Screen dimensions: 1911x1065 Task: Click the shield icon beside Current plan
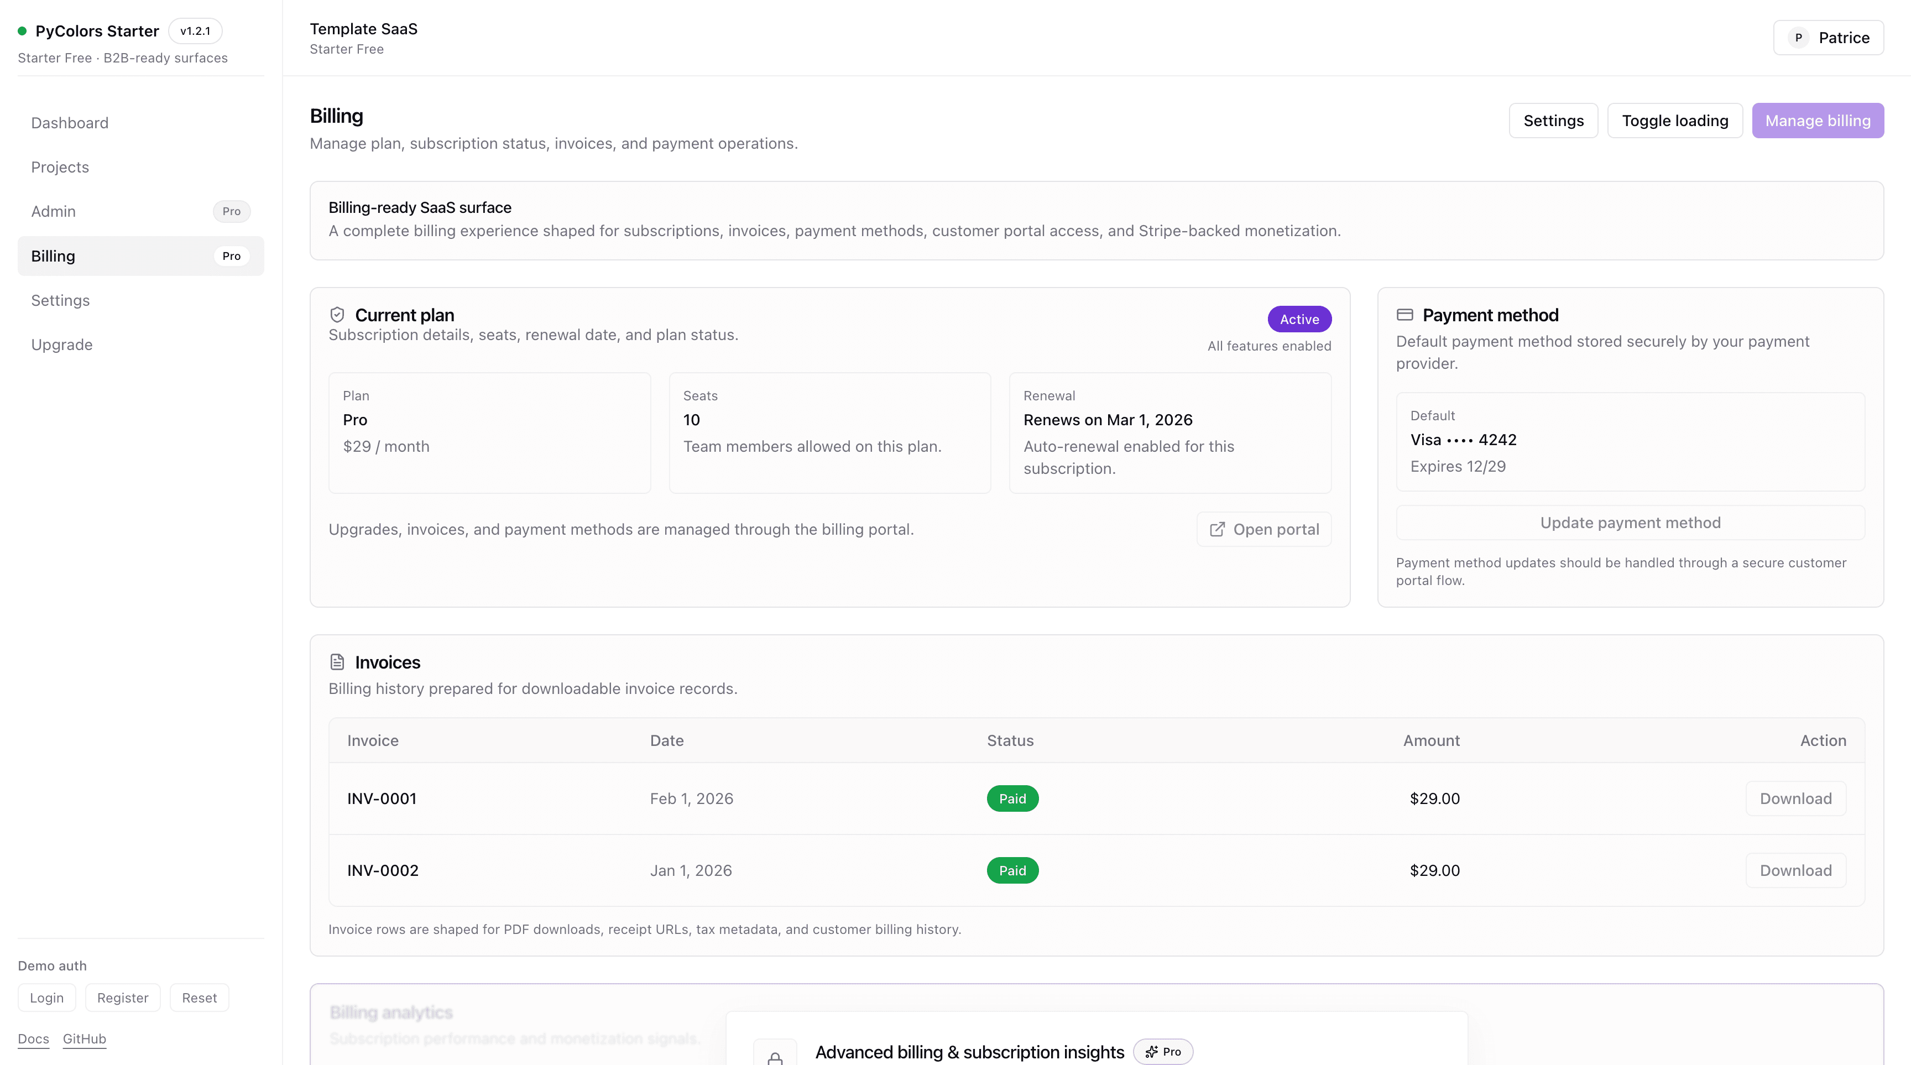(x=337, y=315)
